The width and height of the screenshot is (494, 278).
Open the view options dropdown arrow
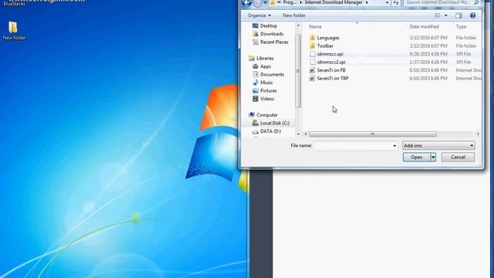click(446, 15)
